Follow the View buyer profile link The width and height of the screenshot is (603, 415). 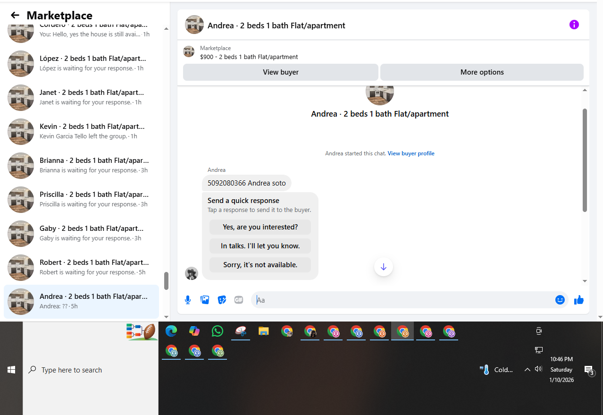coord(411,153)
